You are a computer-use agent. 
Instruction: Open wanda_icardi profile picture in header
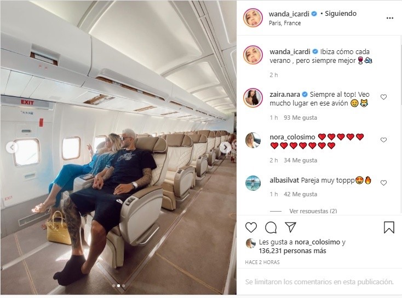point(253,17)
